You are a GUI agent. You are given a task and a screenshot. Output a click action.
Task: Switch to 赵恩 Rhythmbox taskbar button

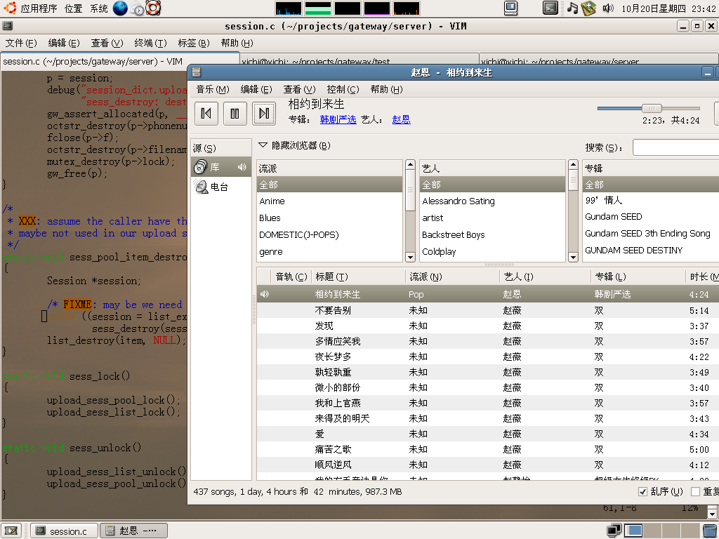(x=133, y=531)
